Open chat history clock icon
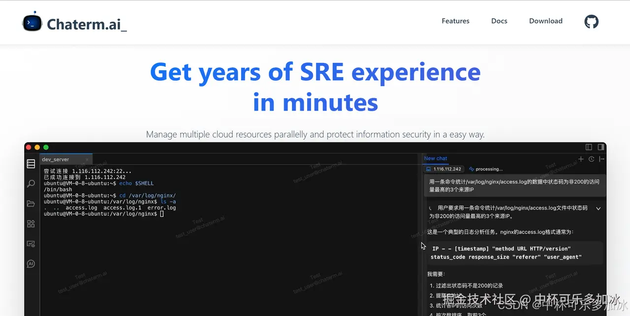The image size is (630, 316). pyautogui.click(x=591, y=159)
